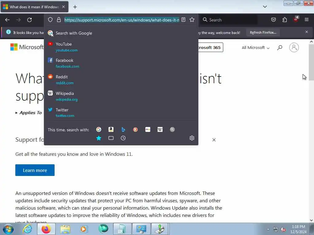Close the support banner with X
Screen dimensions: 314x235
(x=214, y=140)
